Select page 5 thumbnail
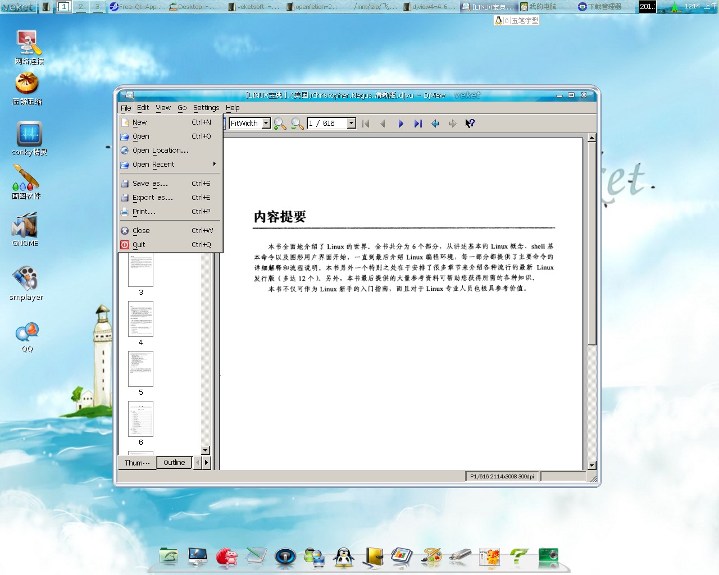The height and width of the screenshot is (575, 719). coord(140,369)
